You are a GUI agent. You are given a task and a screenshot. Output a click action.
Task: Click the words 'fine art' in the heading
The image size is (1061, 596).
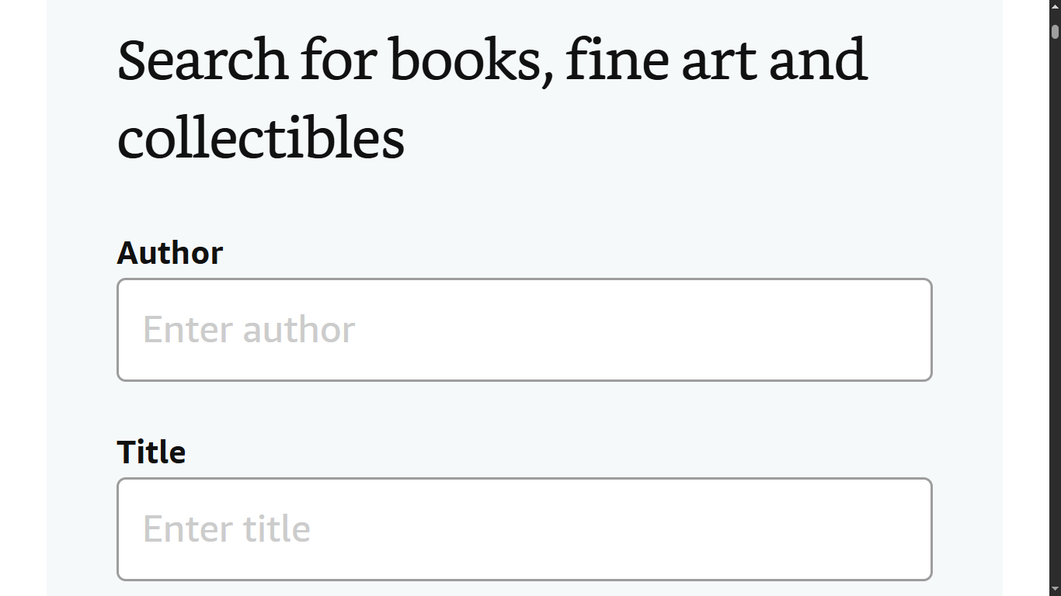[x=660, y=60]
